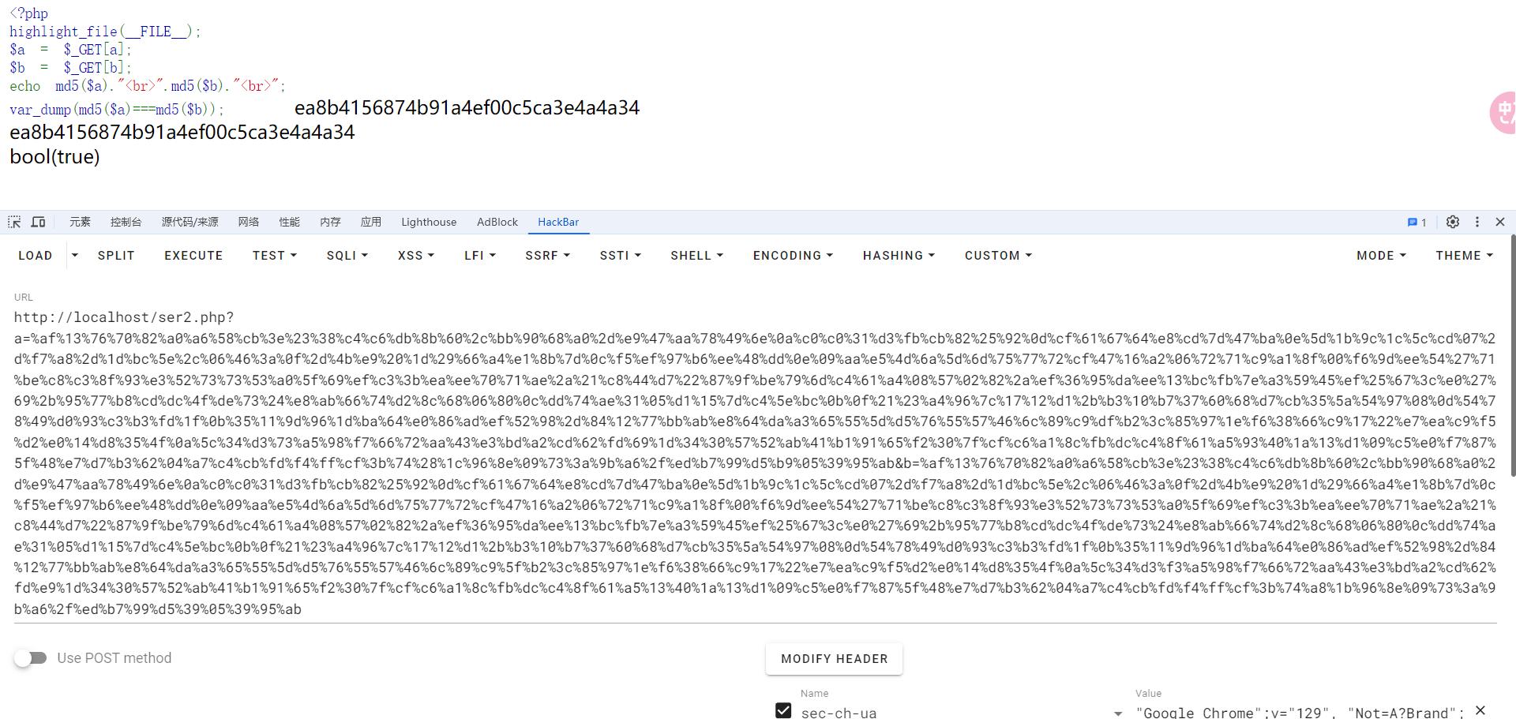Click the pink floating translate icon
Screen dimensions: 1516x719
(1503, 113)
